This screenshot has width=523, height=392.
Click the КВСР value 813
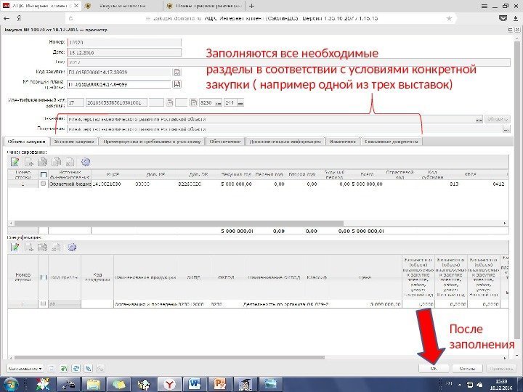click(x=454, y=184)
